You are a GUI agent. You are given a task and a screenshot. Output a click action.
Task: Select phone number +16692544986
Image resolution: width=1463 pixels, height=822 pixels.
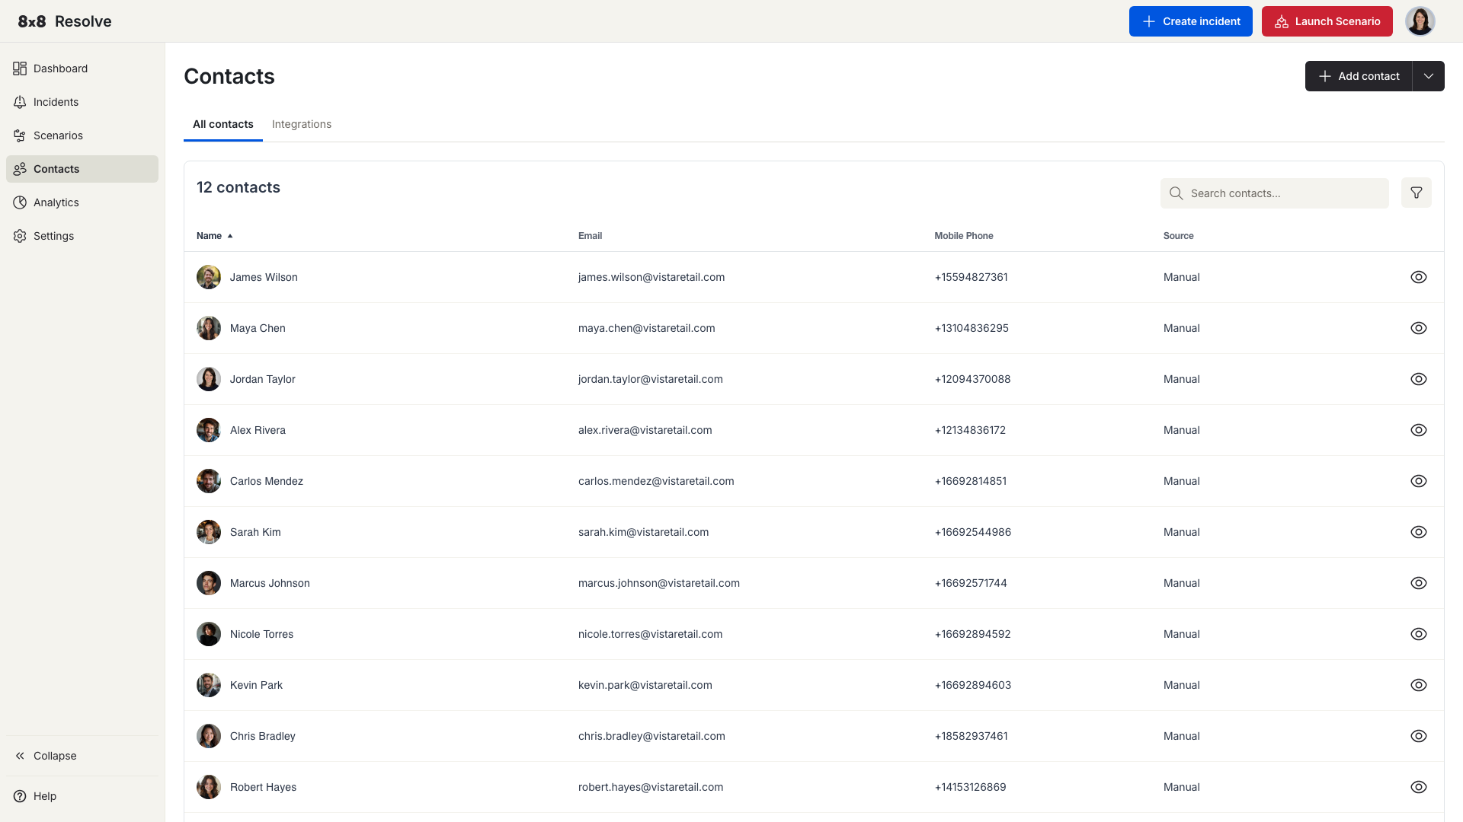973,532
